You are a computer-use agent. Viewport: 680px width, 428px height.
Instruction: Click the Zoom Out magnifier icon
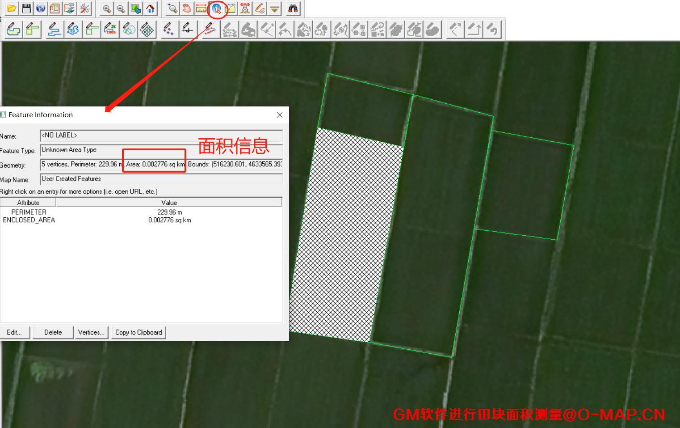point(121,8)
